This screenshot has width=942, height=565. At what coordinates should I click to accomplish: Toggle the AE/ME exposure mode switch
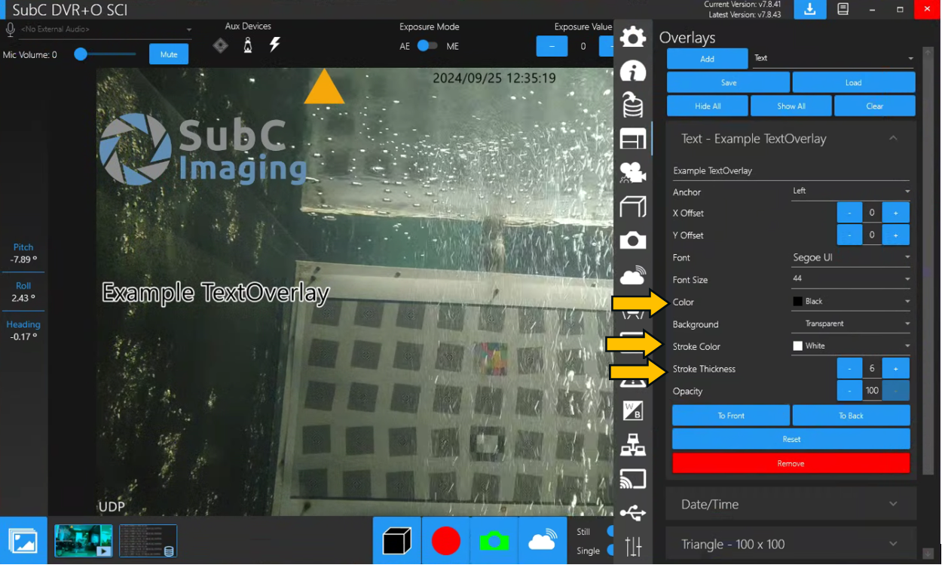click(x=427, y=46)
